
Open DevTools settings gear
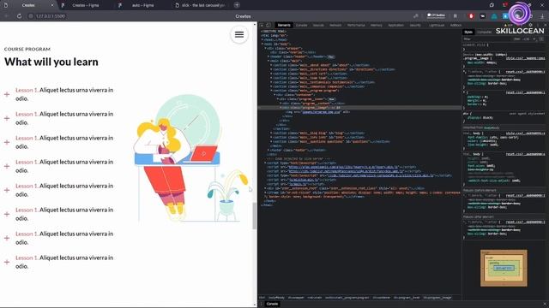(x=531, y=25)
